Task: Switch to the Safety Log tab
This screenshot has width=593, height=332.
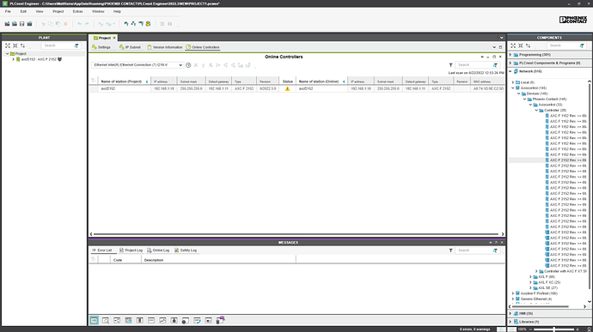Action: [186, 251]
